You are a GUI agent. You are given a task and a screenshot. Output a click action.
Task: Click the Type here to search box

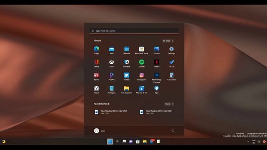click(x=134, y=31)
